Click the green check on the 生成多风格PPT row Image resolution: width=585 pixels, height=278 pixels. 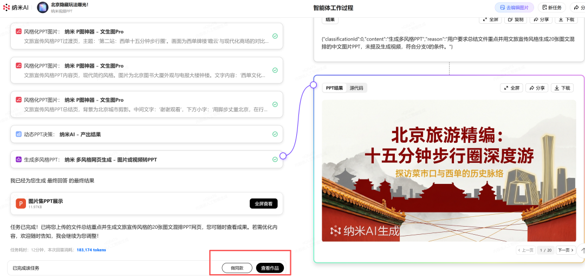coord(275,160)
